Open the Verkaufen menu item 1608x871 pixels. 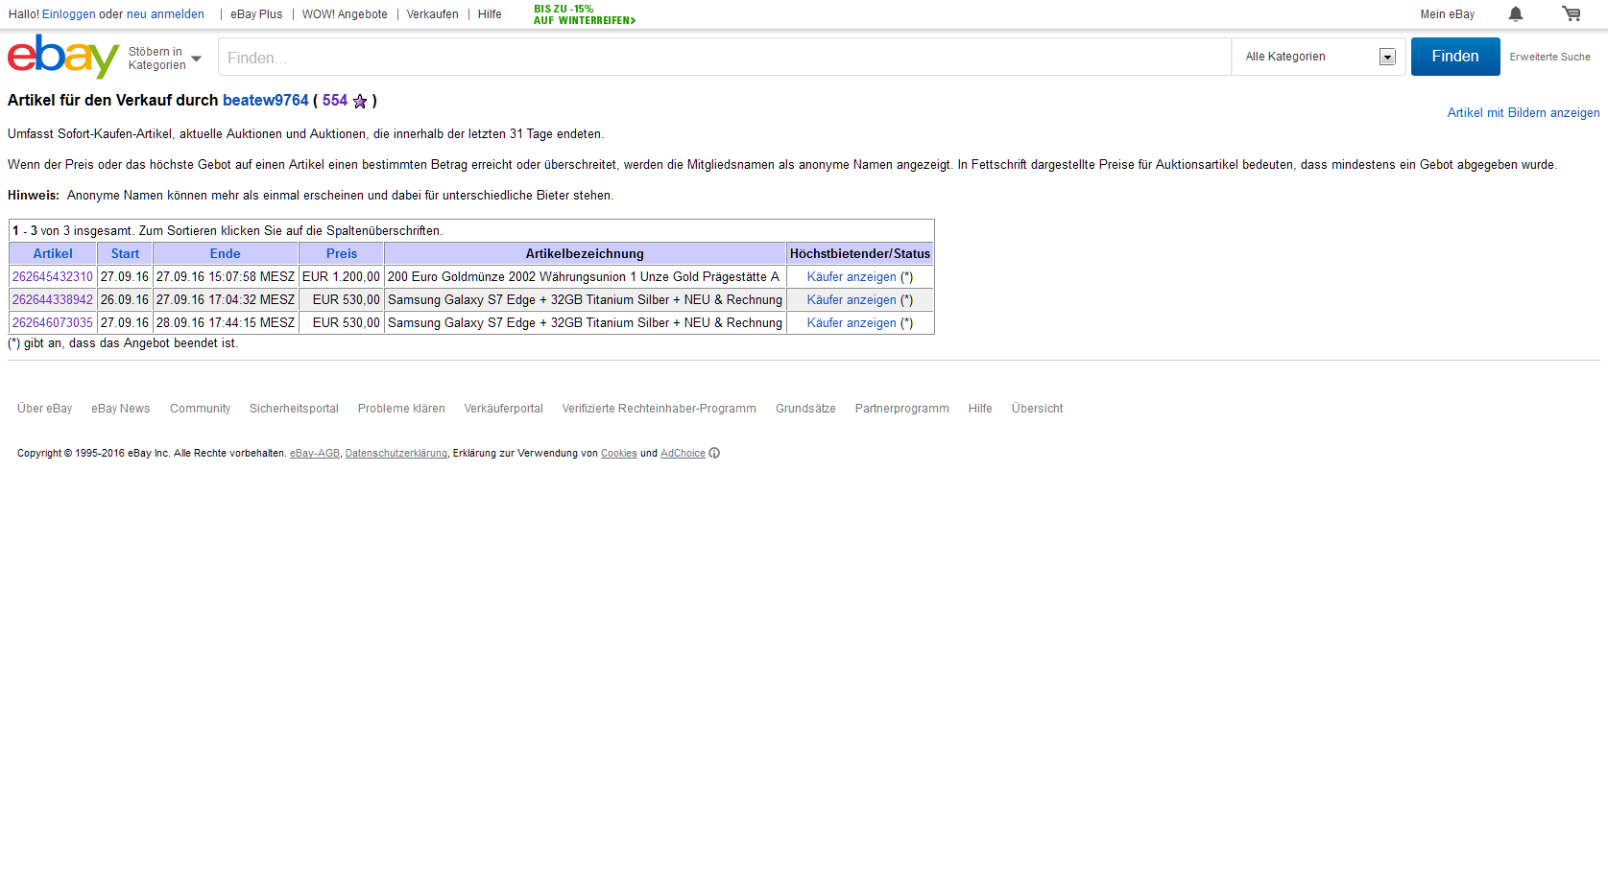point(432,14)
